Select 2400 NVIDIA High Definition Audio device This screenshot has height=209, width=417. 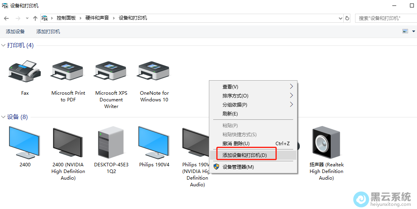click(x=68, y=142)
